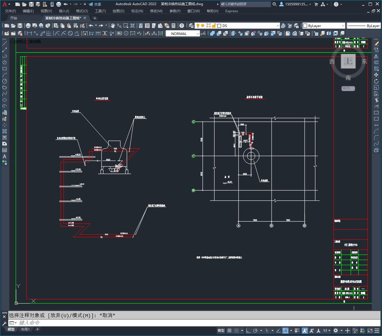The height and width of the screenshot is (336, 382).
Task: Open the QuickCalc calculator
Action: pyautogui.click(x=173, y=26)
